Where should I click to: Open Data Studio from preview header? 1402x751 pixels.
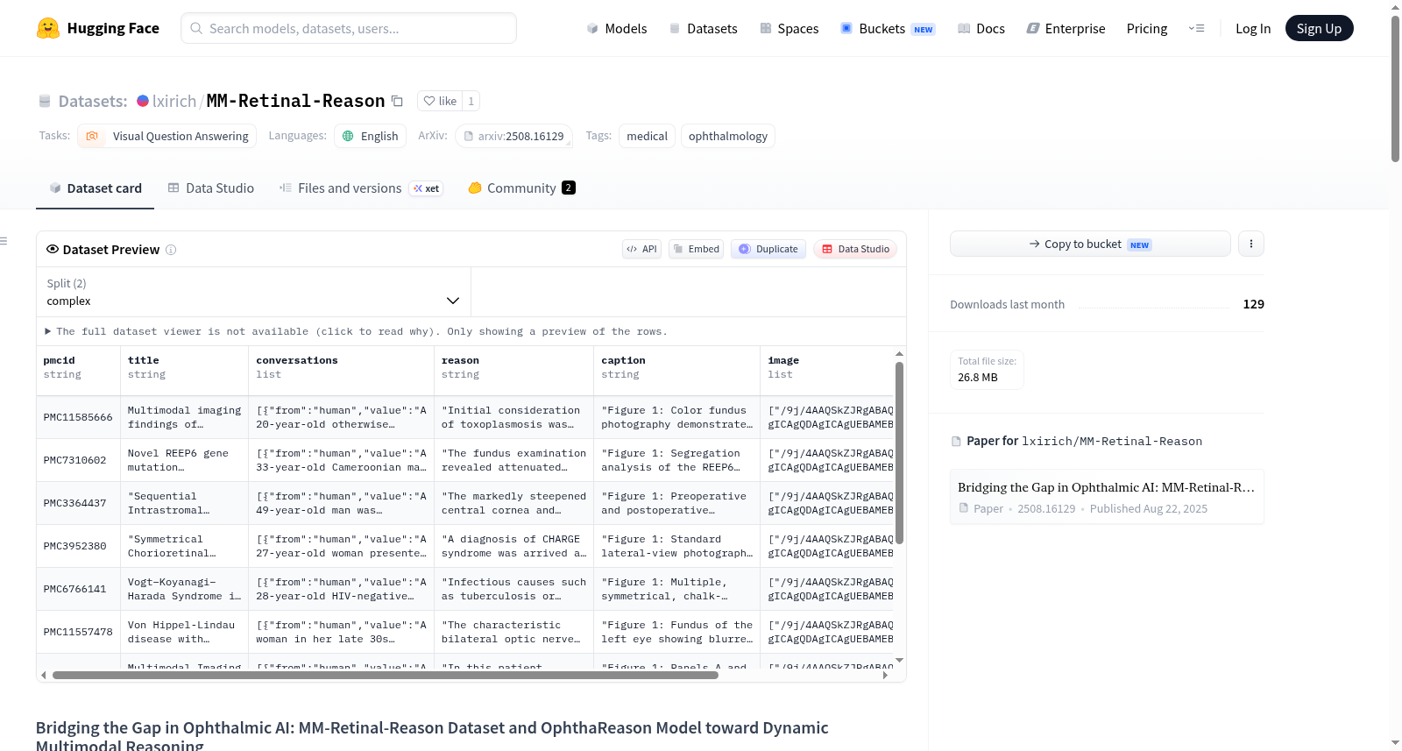855,249
